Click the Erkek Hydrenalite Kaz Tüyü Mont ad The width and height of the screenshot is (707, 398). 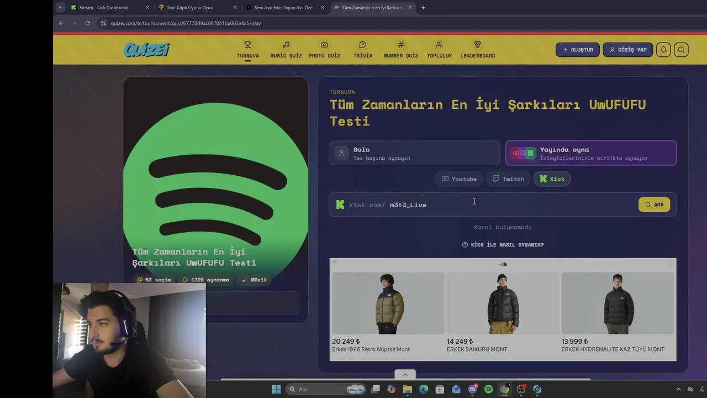point(618,312)
